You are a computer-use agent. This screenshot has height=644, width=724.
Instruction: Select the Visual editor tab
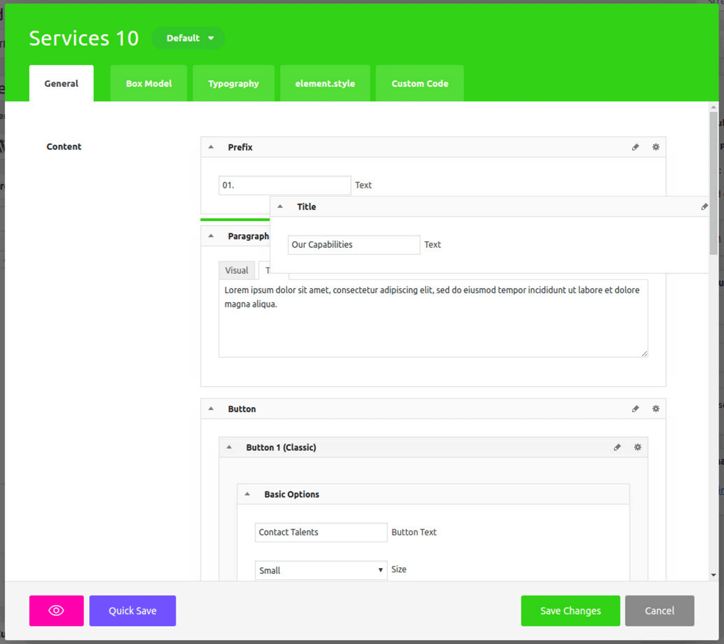tap(237, 270)
